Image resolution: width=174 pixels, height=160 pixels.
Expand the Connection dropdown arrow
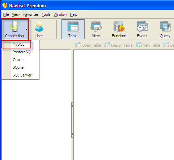(x=26, y=29)
